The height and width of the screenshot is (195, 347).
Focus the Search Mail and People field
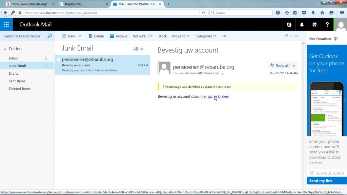click(x=22, y=36)
